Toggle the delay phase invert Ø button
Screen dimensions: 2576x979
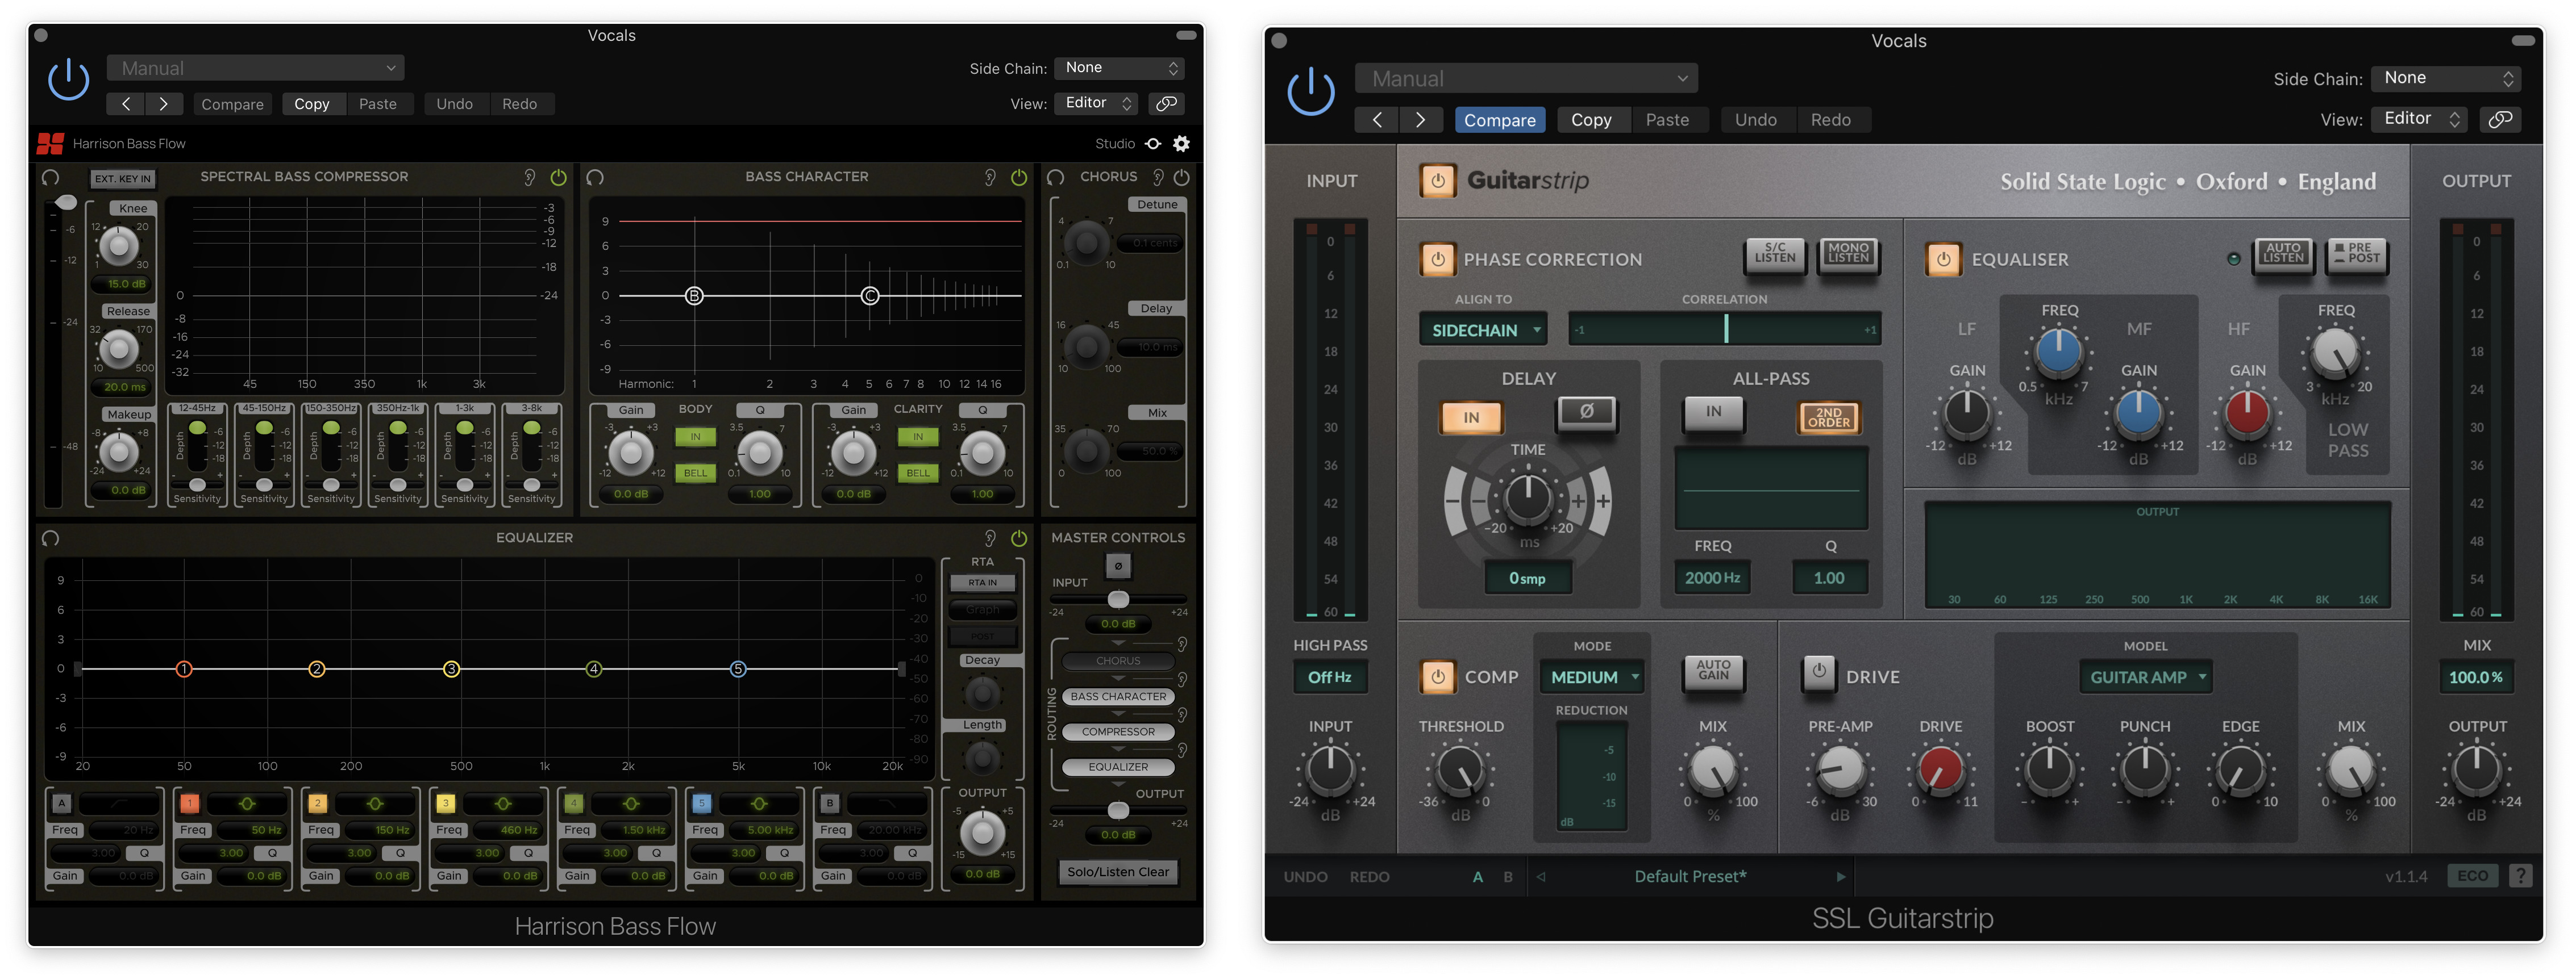1586,412
